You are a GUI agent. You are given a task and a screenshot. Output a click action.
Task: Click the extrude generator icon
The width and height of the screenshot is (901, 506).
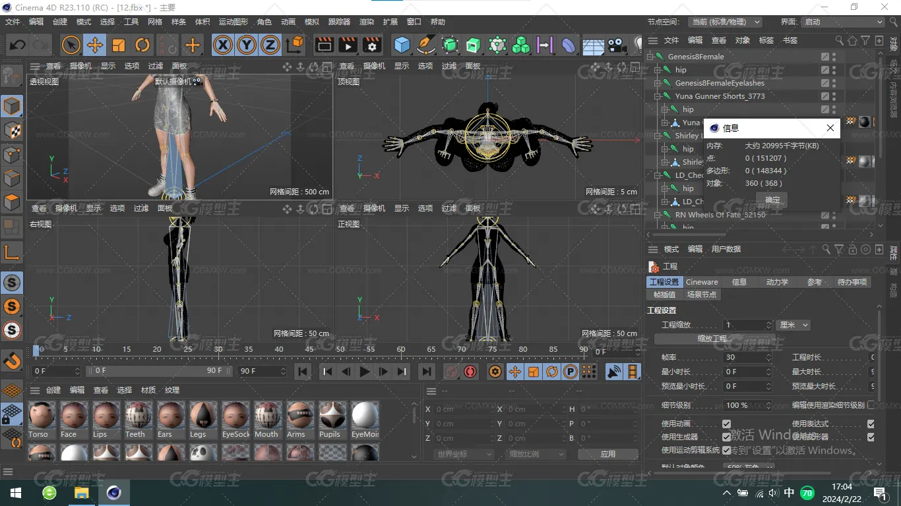coord(473,45)
